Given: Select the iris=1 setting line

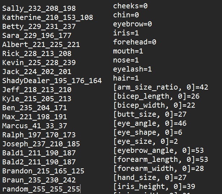Looking at the screenshot, I should click(126, 33).
